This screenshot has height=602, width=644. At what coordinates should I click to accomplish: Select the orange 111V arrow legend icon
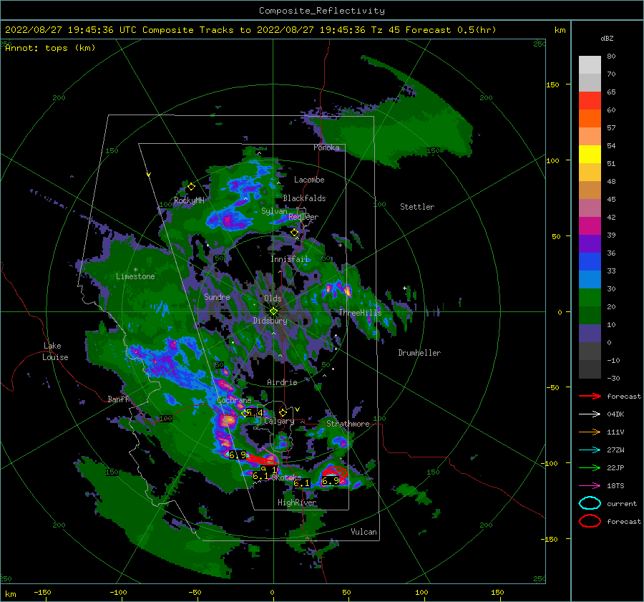(x=590, y=432)
